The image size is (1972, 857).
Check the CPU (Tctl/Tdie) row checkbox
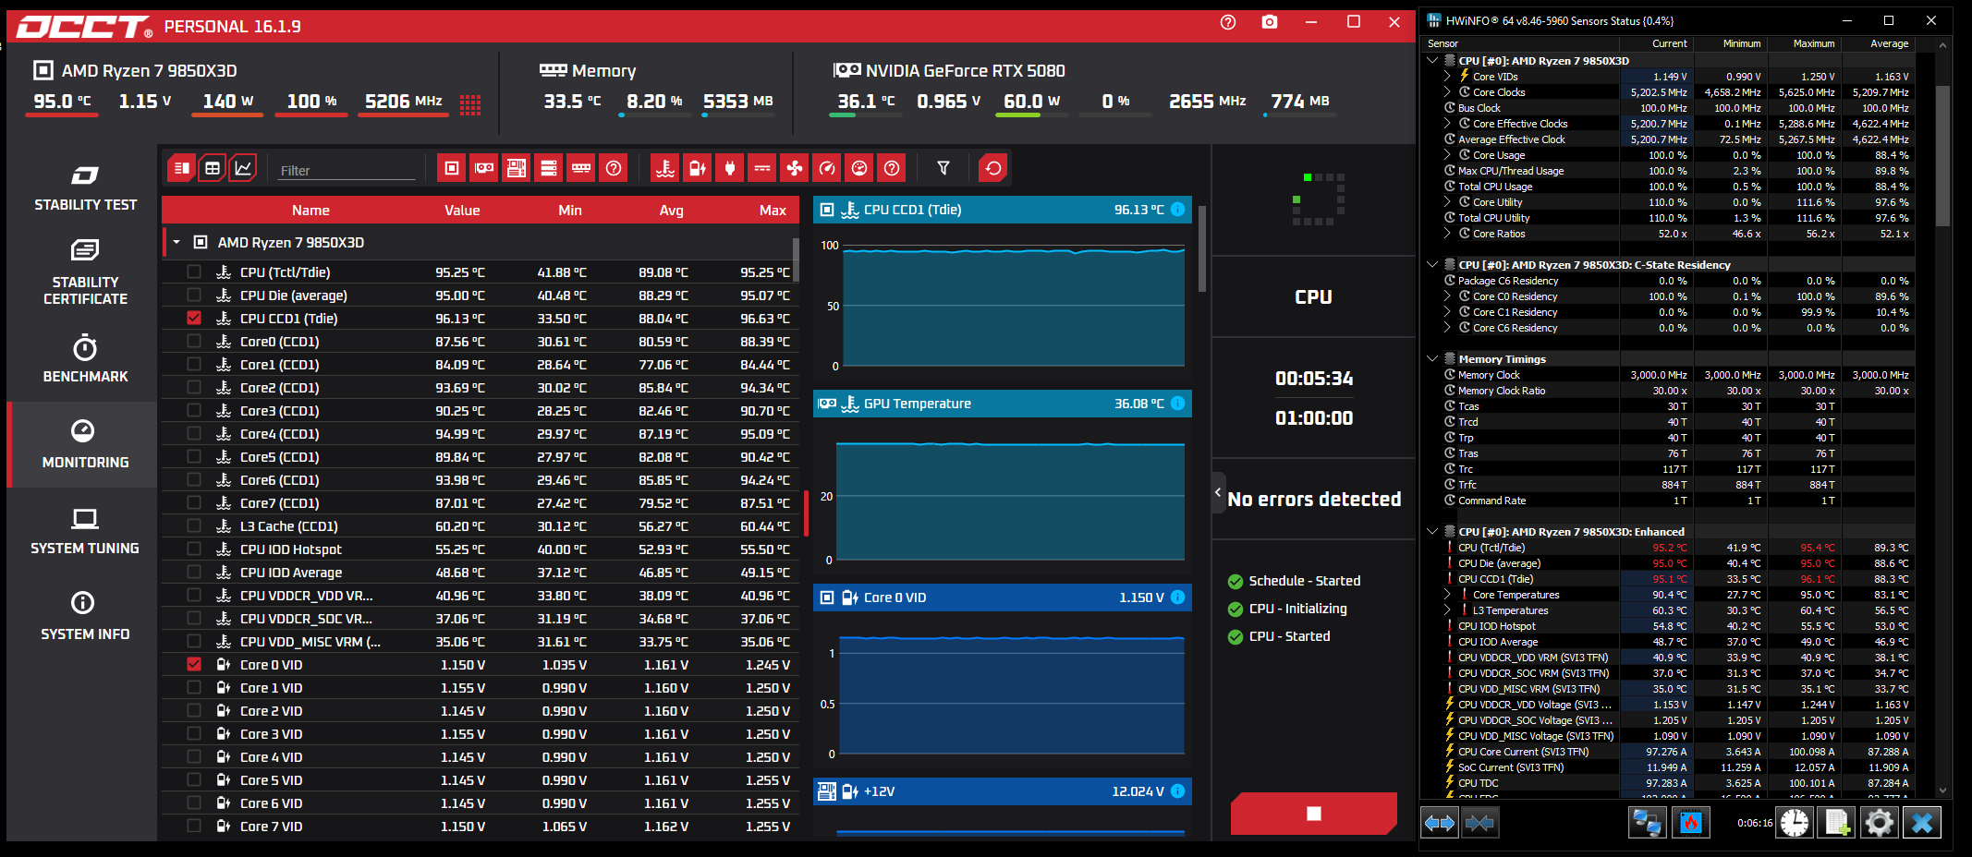pos(194,272)
